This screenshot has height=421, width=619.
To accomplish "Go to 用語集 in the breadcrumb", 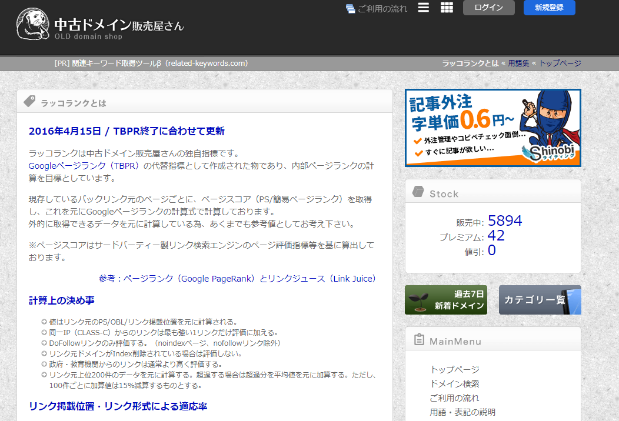I will 518,64.
